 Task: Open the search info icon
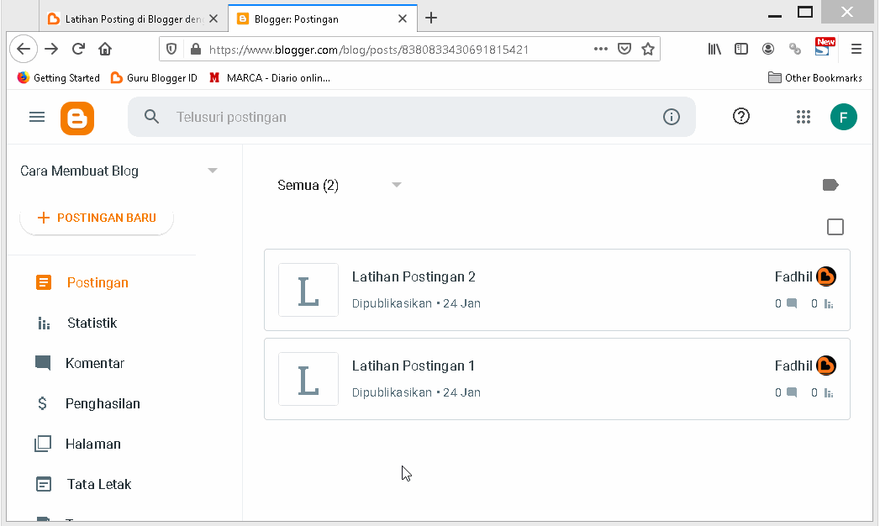(672, 117)
